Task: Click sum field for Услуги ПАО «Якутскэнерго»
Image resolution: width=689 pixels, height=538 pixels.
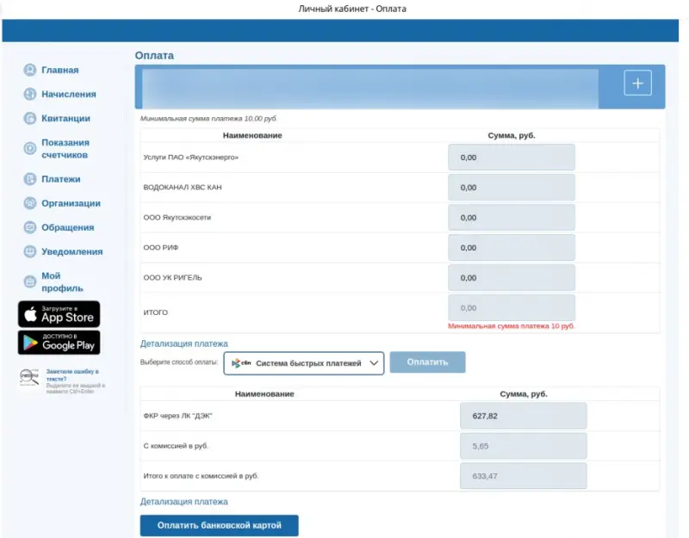Action: tap(512, 158)
